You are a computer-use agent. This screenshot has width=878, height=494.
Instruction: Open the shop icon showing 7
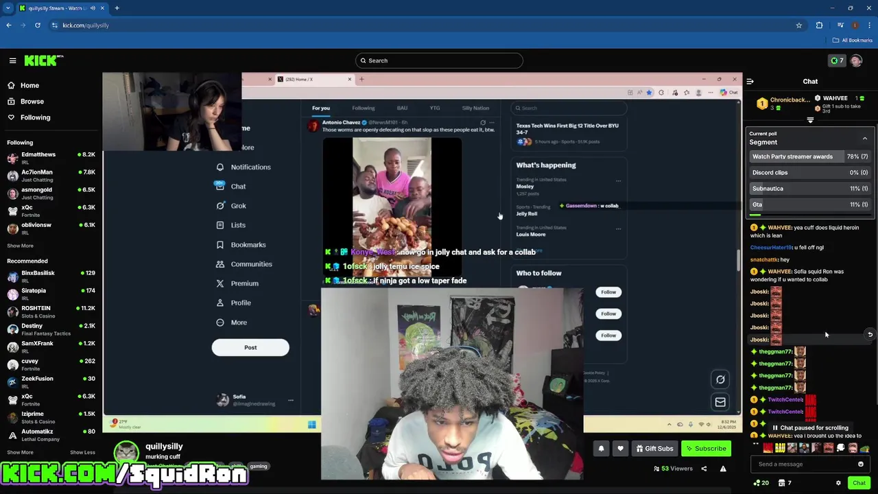click(784, 483)
